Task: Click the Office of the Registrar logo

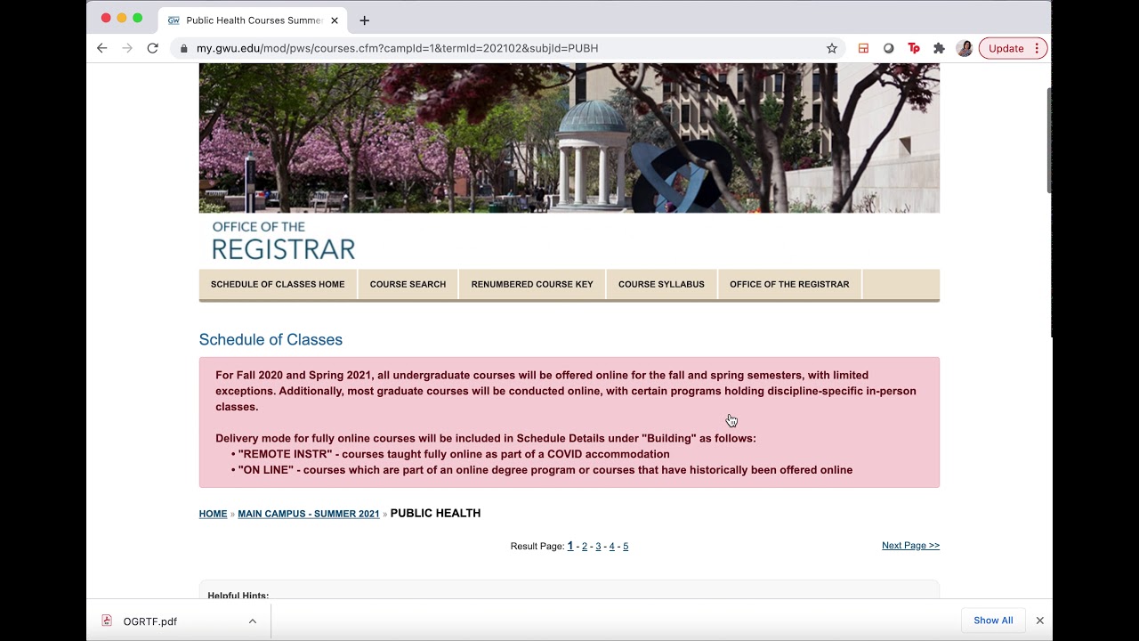Action: (283, 240)
